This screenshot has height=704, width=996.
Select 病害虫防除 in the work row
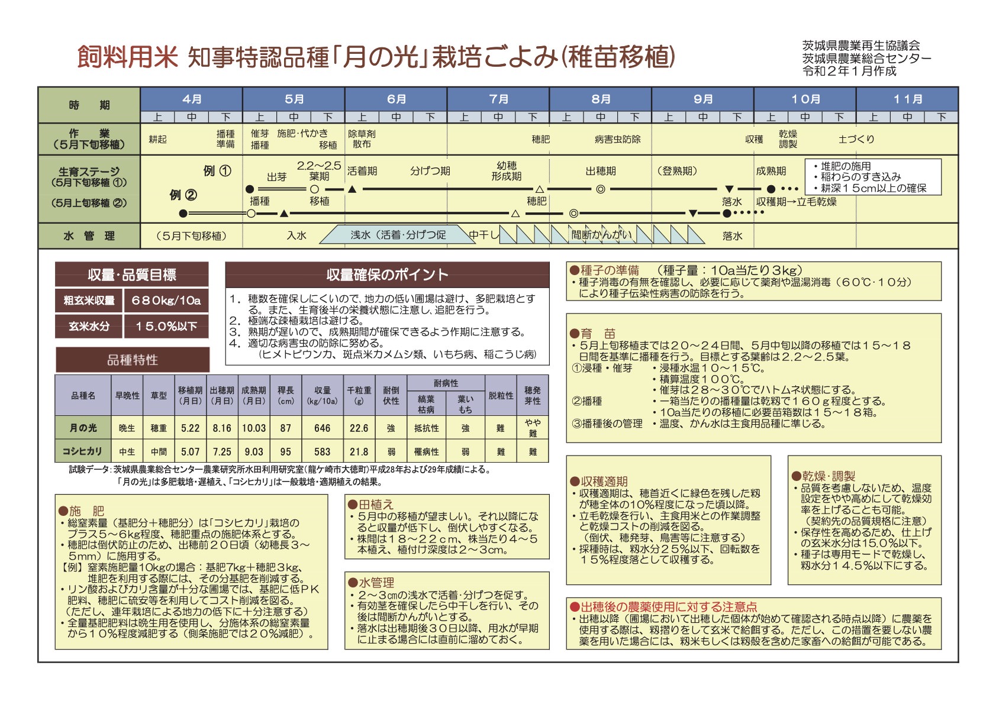[618, 139]
